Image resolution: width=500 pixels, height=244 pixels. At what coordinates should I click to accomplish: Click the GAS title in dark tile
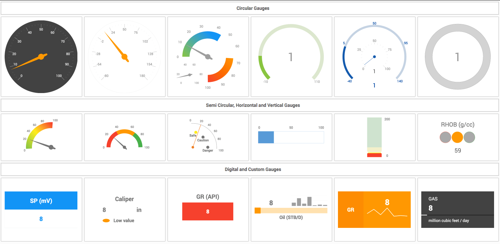click(433, 199)
